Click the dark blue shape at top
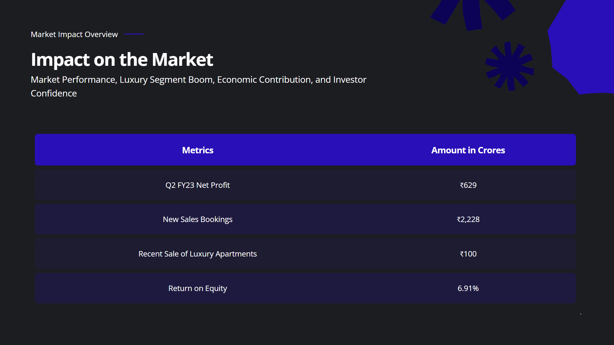Screen dimensions: 614x345 pyautogui.click(x=472, y=14)
